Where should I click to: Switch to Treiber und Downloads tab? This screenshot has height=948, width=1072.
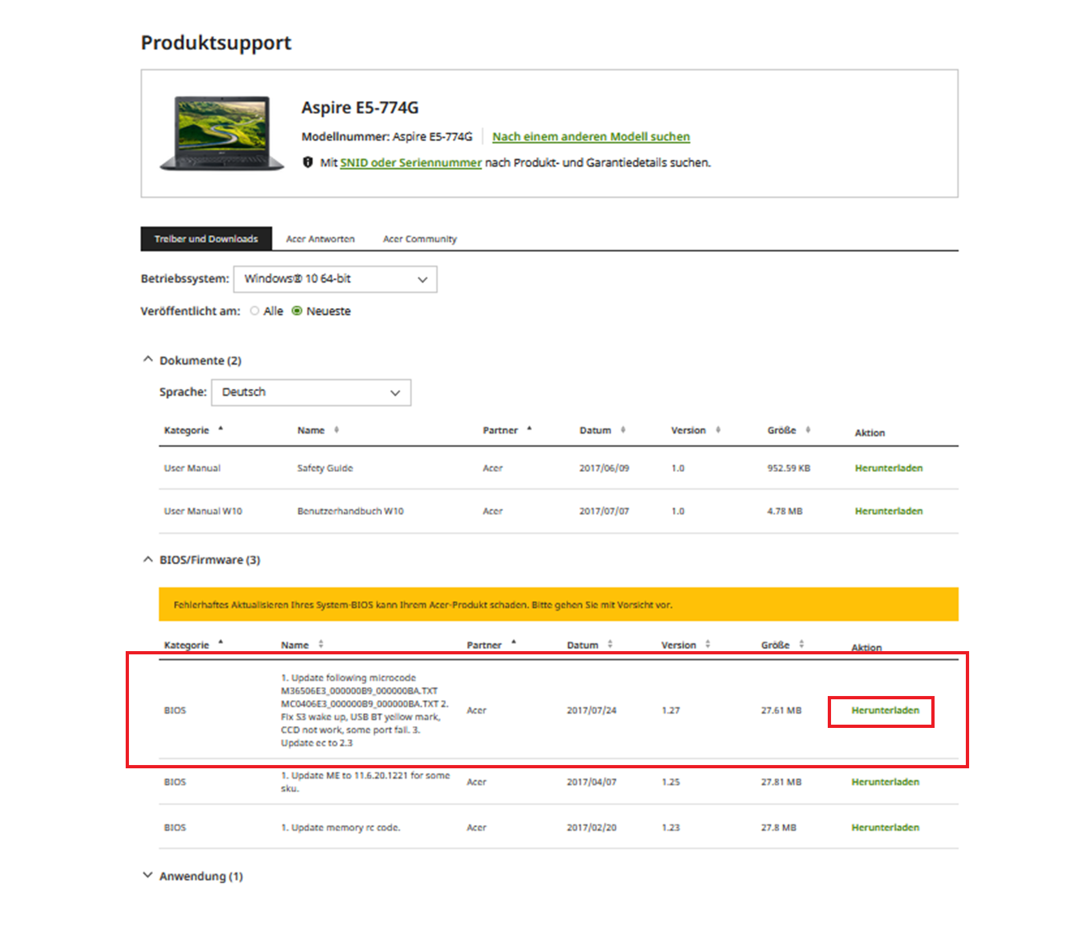click(x=206, y=239)
